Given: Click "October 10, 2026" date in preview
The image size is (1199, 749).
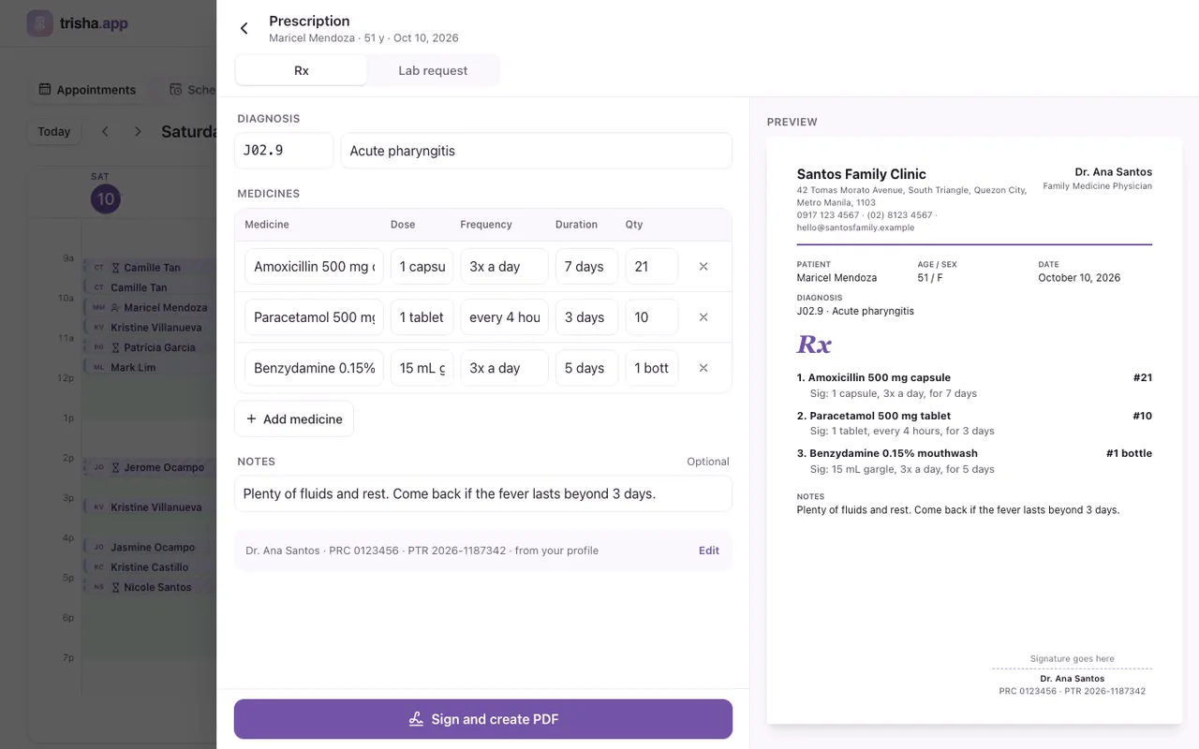Looking at the screenshot, I should click(1079, 278).
